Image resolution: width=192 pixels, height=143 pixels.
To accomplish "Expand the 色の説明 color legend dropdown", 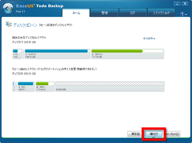I will (x=149, y=39).
